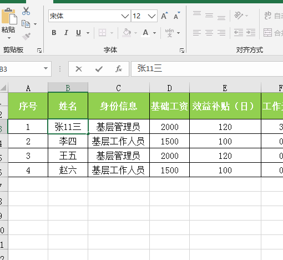Align text right
Screen dimensions: 283x260
(221, 33)
